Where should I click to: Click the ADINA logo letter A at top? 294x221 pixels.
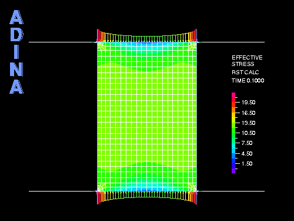16,17
